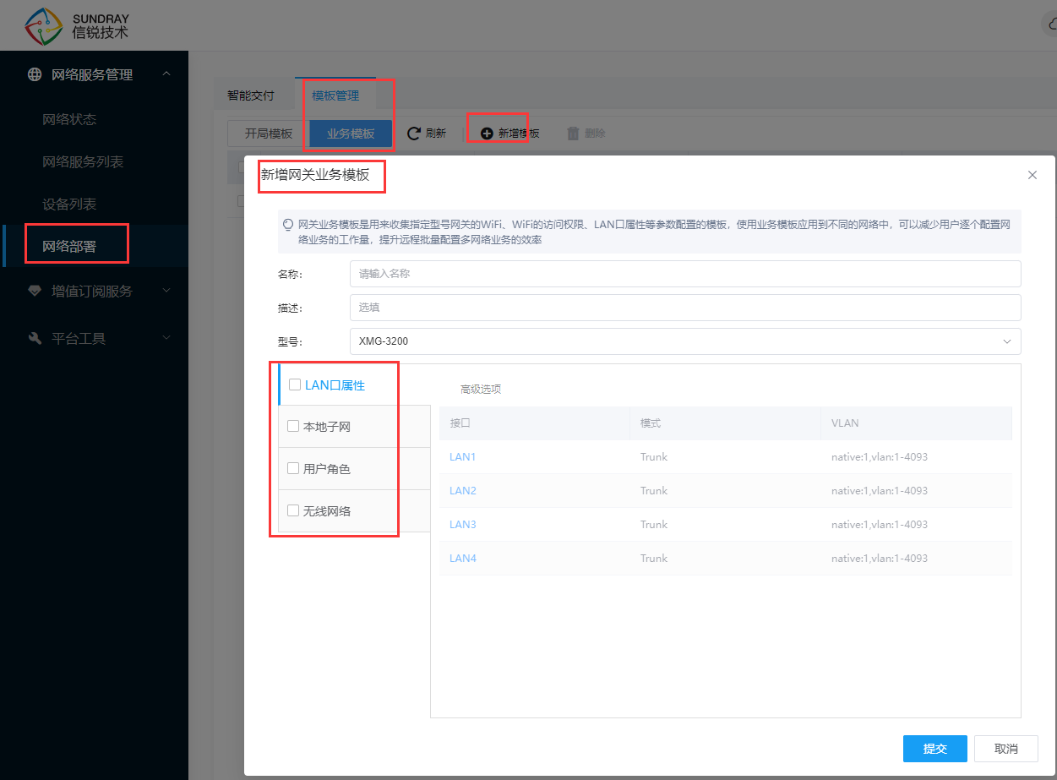Click the globe icon beside 网络服务管理

35,74
